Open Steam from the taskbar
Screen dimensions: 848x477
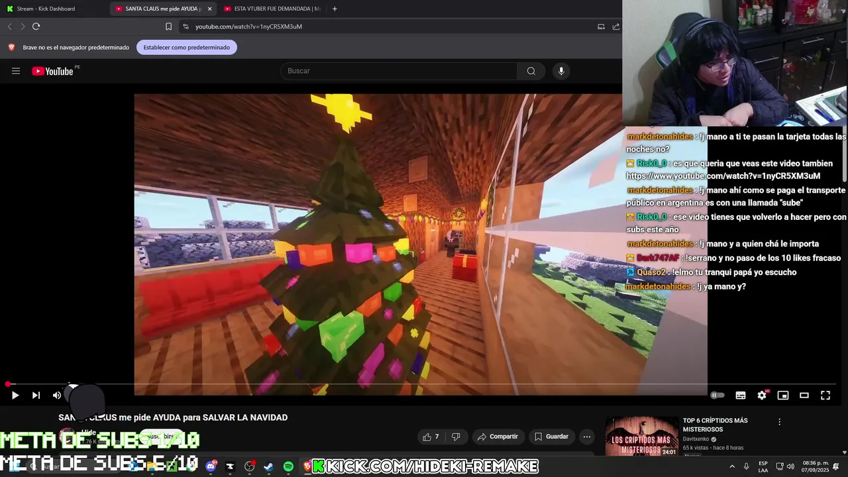(x=268, y=466)
